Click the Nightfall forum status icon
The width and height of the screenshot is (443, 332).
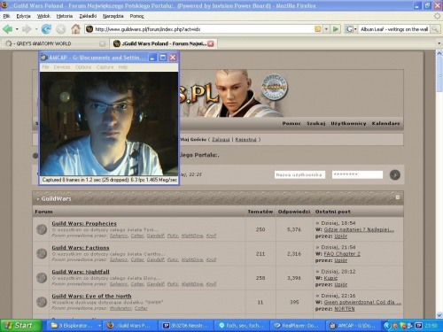click(42, 278)
